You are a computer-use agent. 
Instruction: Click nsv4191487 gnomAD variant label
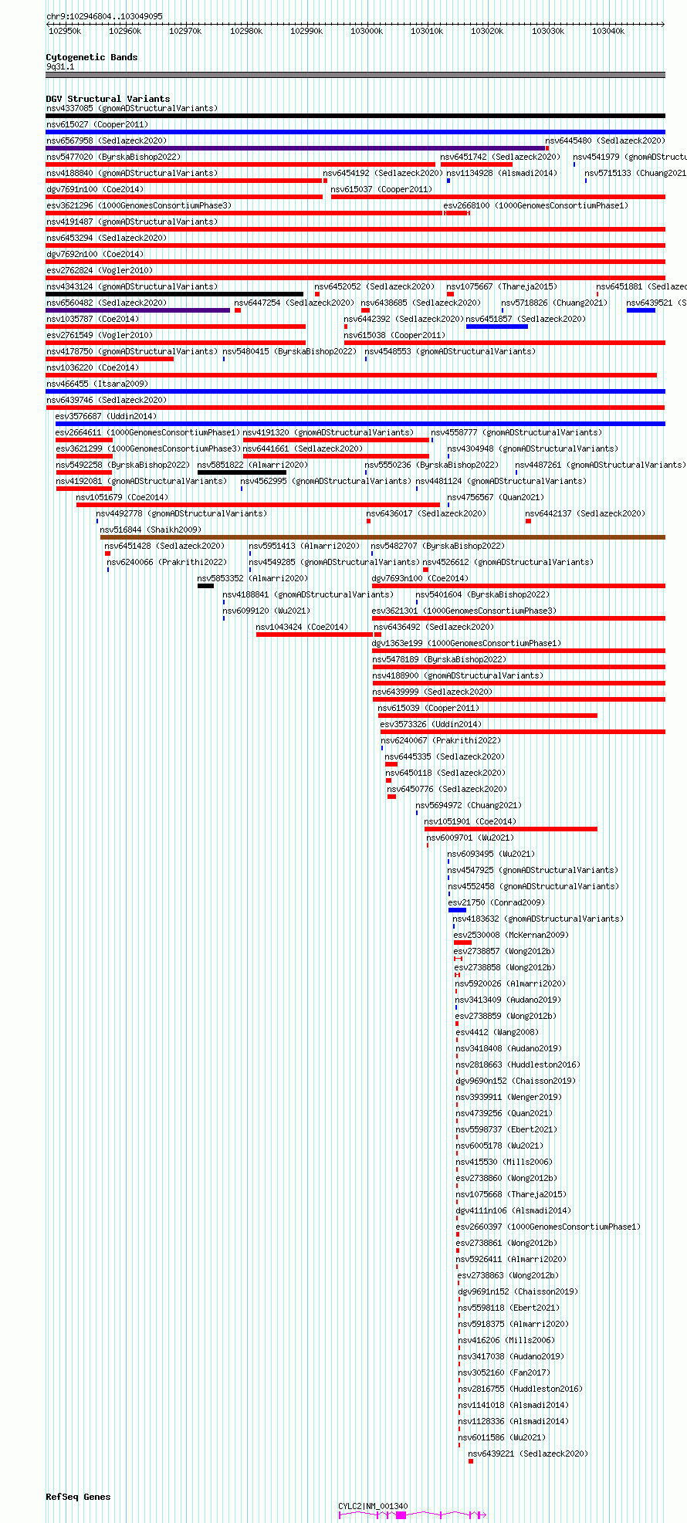coord(132,222)
